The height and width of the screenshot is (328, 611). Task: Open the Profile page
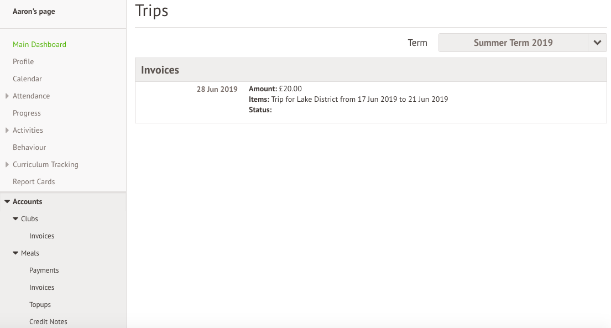click(x=23, y=61)
